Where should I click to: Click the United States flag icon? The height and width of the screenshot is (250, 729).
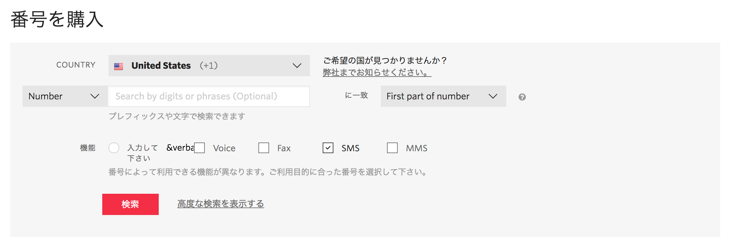pos(119,66)
